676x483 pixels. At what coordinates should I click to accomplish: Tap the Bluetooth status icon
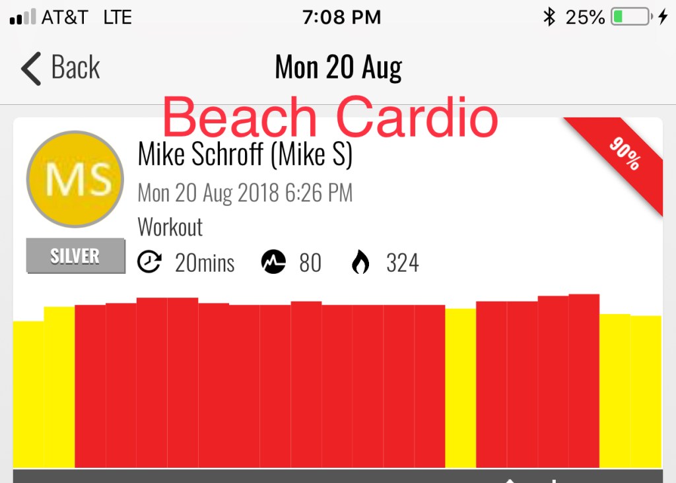[549, 17]
